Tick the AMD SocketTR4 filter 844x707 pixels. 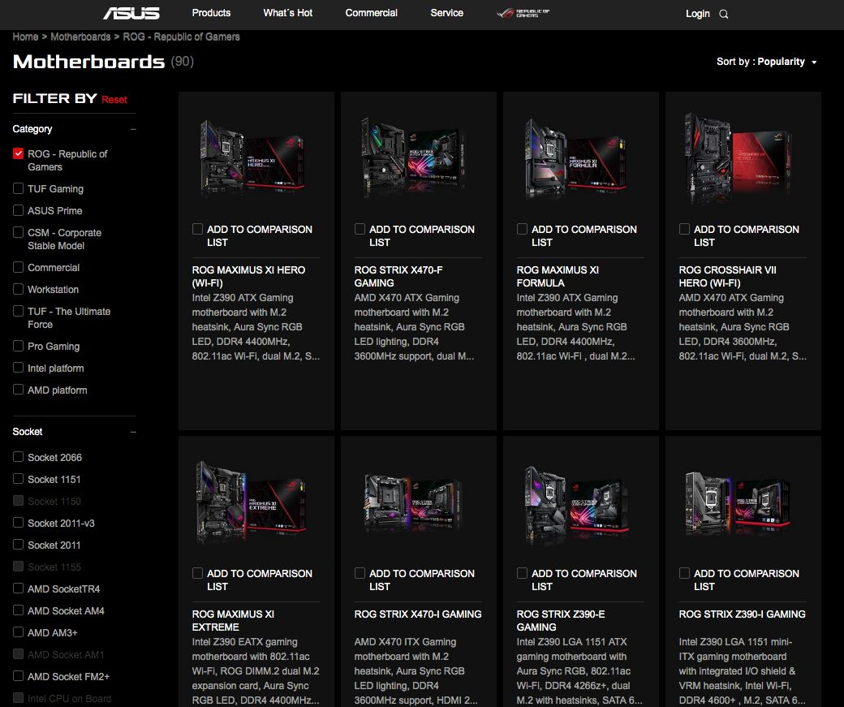(19, 588)
